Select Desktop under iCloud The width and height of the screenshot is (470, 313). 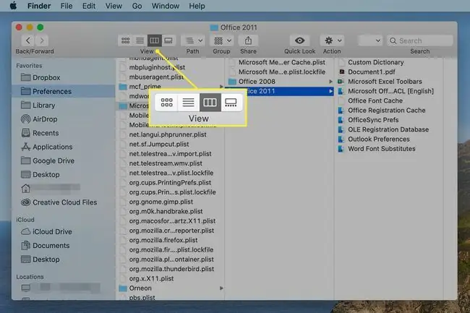pyautogui.click(x=64, y=259)
